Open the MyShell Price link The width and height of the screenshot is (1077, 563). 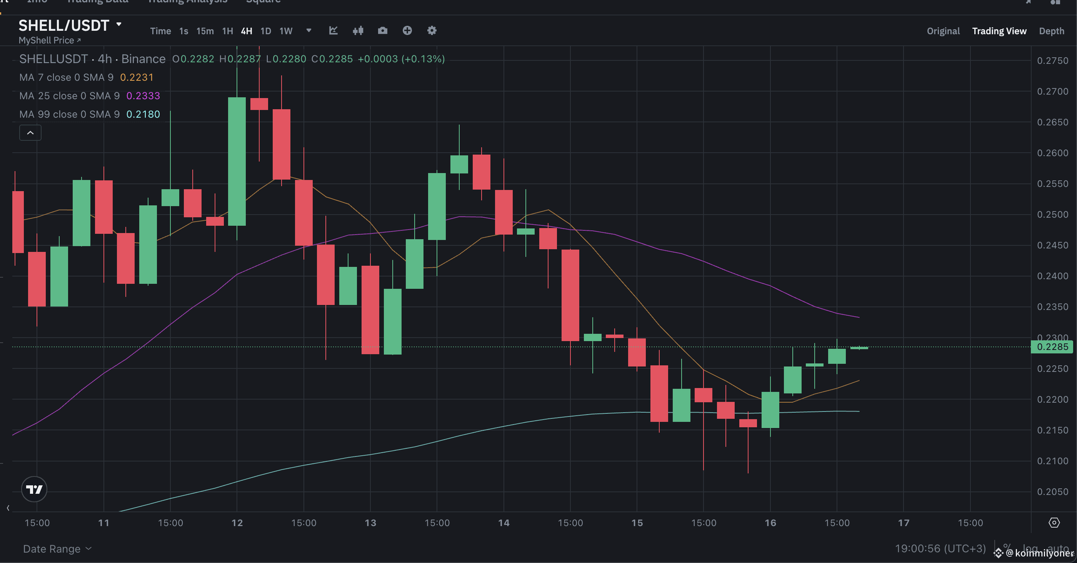49,40
